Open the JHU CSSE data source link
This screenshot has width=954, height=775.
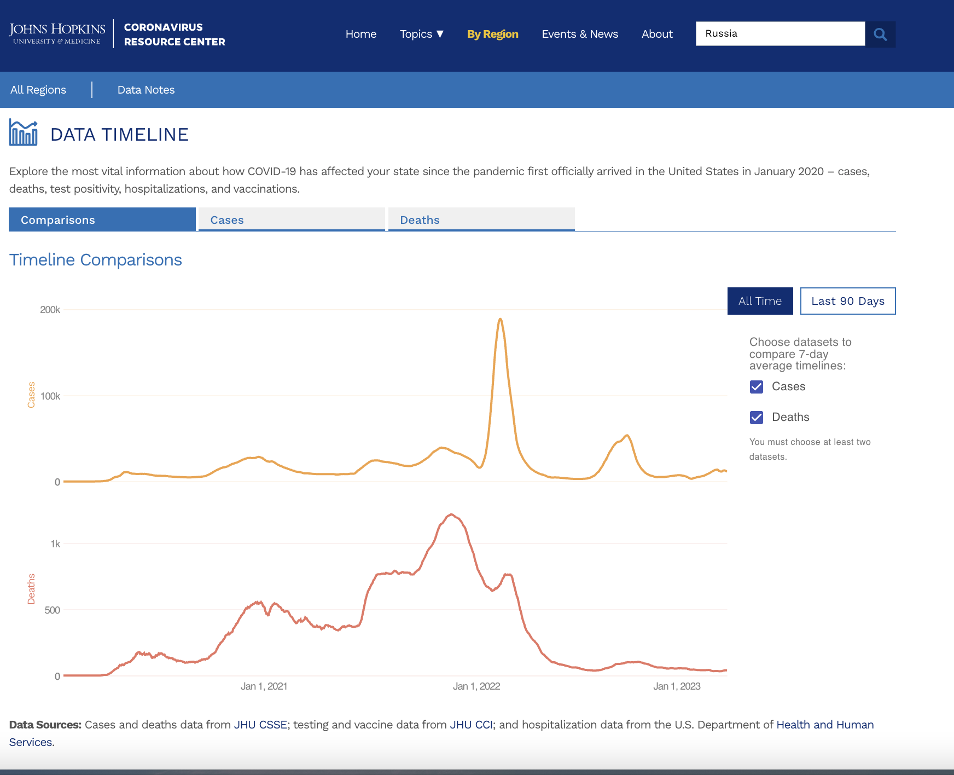click(x=260, y=725)
